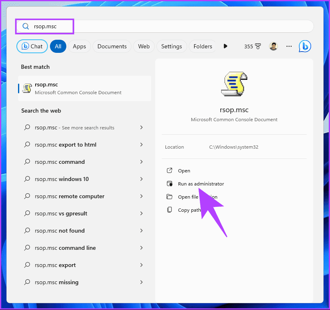This screenshot has height=310, width=330.
Task: Switch to the Web filter tab
Action: (144, 46)
